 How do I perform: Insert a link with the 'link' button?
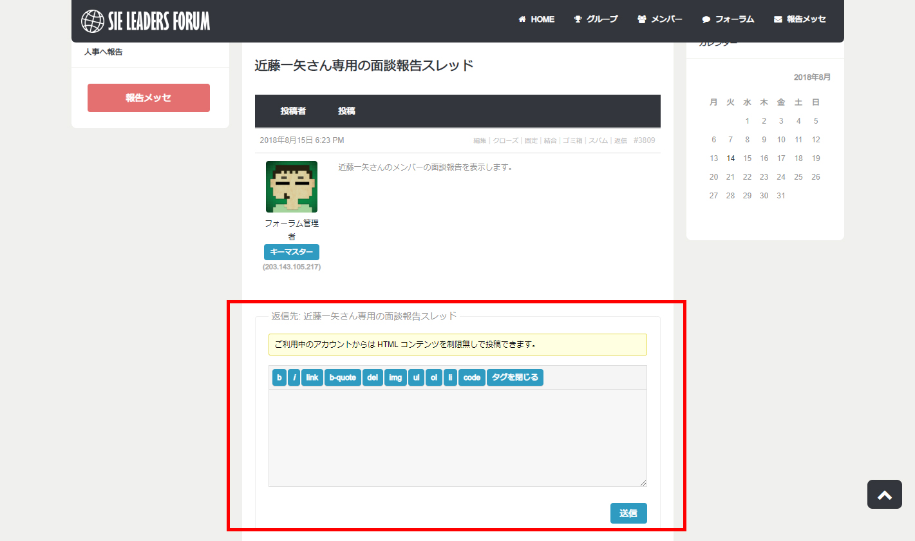click(x=312, y=377)
